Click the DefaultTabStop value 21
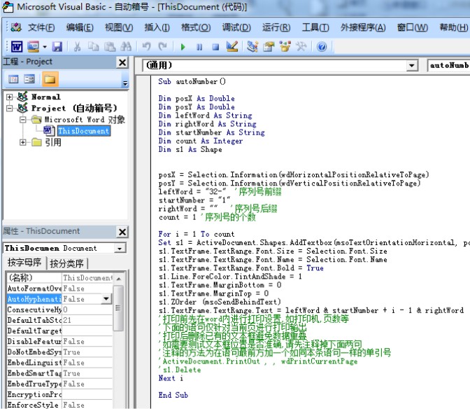Image resolution: width=470 pixels, height=409 pixels. [x=87, y=320]
